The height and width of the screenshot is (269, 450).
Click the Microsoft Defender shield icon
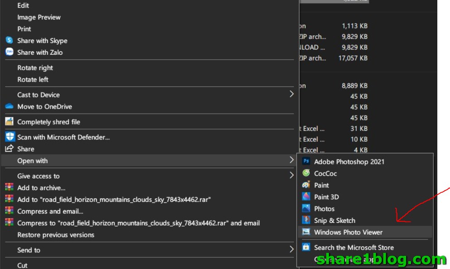coord(10,136)
